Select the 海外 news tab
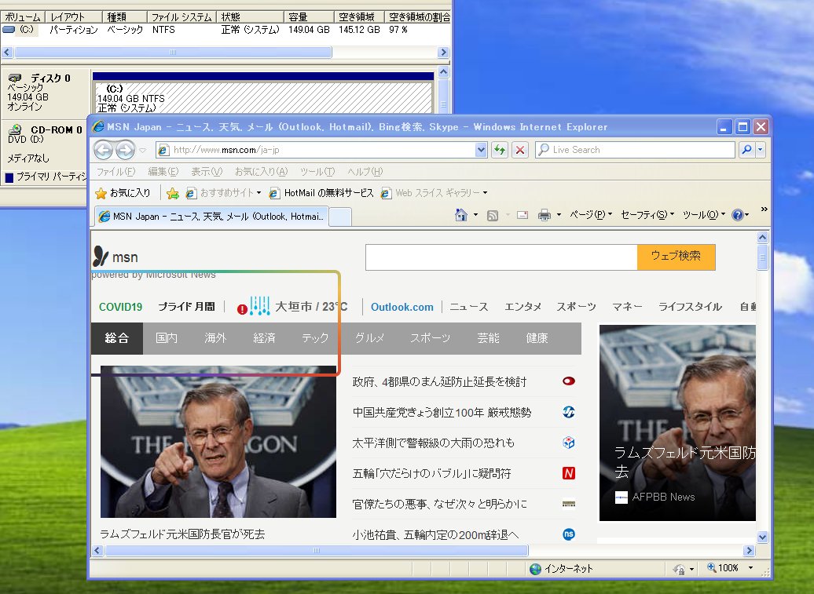Screen dimensions: 814x594 tap(215, 338)
